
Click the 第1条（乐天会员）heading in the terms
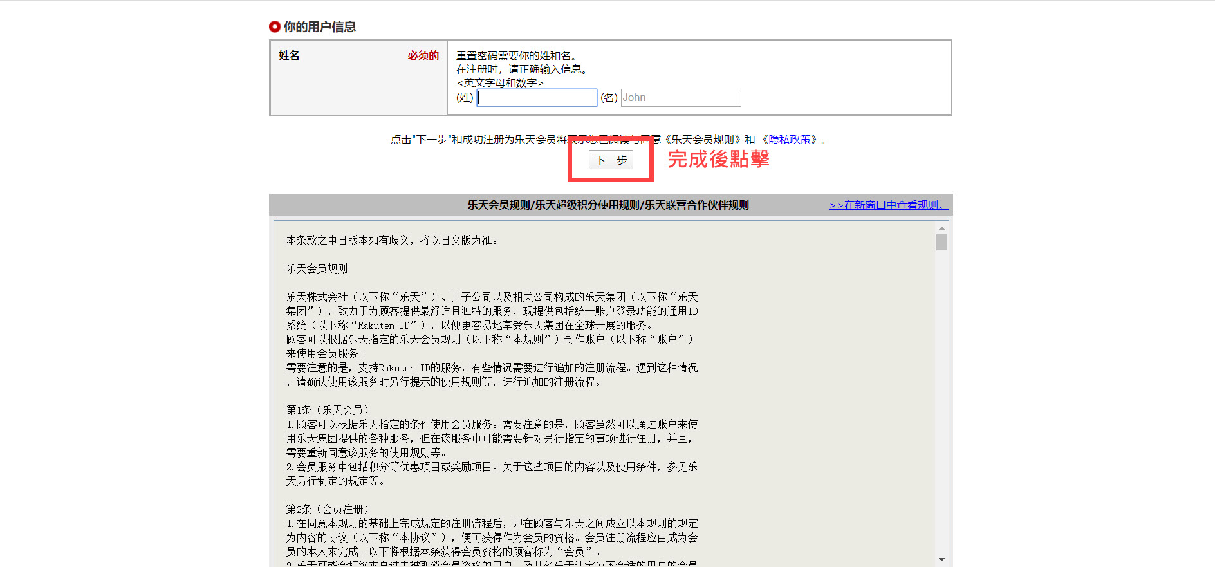(x=328, y=410)
